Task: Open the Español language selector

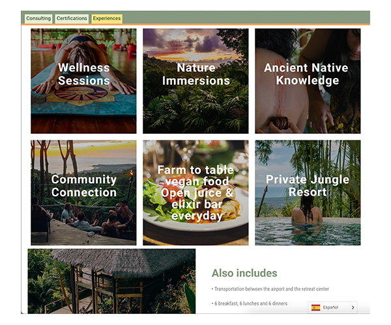Action: 332,307
